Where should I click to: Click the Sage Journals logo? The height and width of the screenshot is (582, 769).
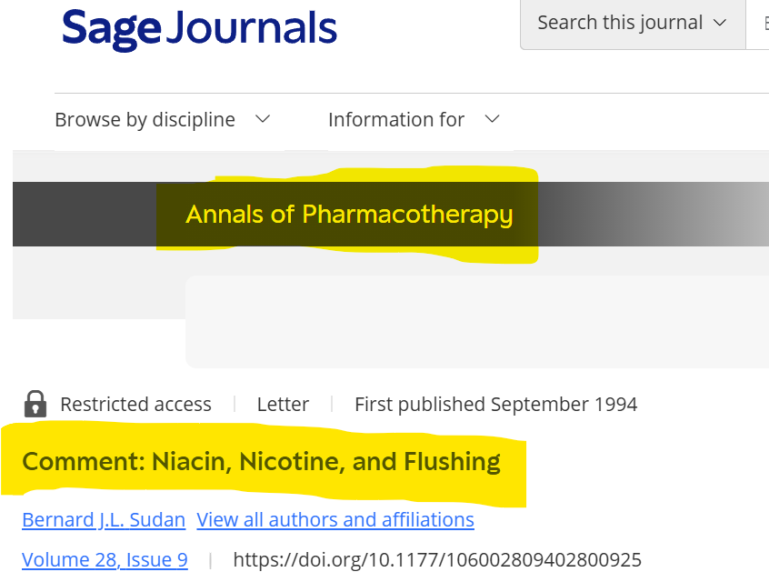tap(199, 29)
